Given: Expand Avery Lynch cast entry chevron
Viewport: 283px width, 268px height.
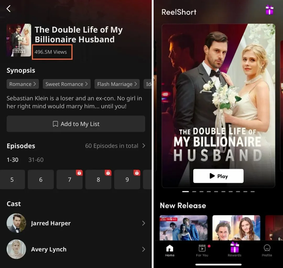Looking at the screenshot, I should [143, 249].
